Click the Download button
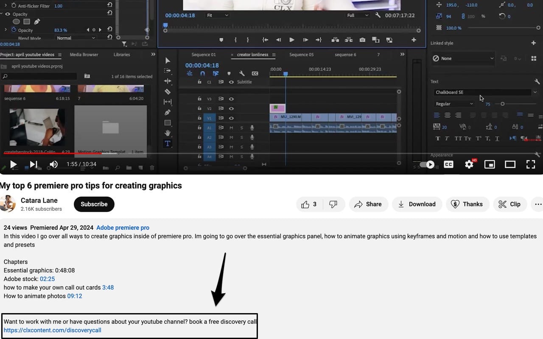The height and width of the screenshot is (339, 543). point(417,204)
